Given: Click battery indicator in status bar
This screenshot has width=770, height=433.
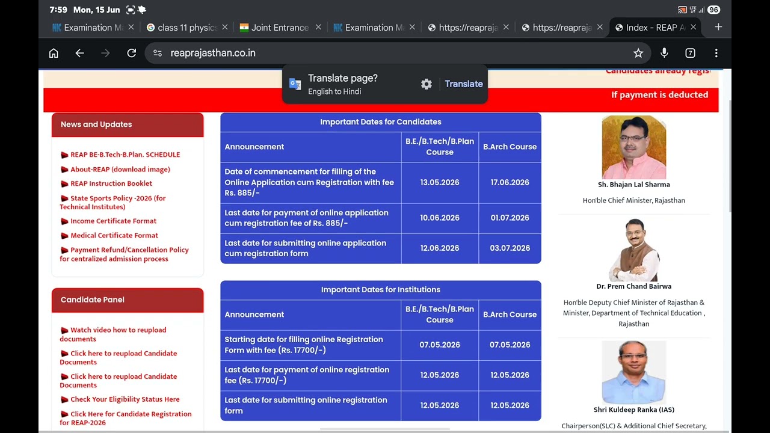Looking at the screenshot, I should click(713, 10).
